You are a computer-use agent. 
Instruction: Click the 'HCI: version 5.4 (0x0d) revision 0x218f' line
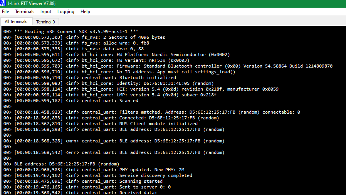[x=141, y=89]
